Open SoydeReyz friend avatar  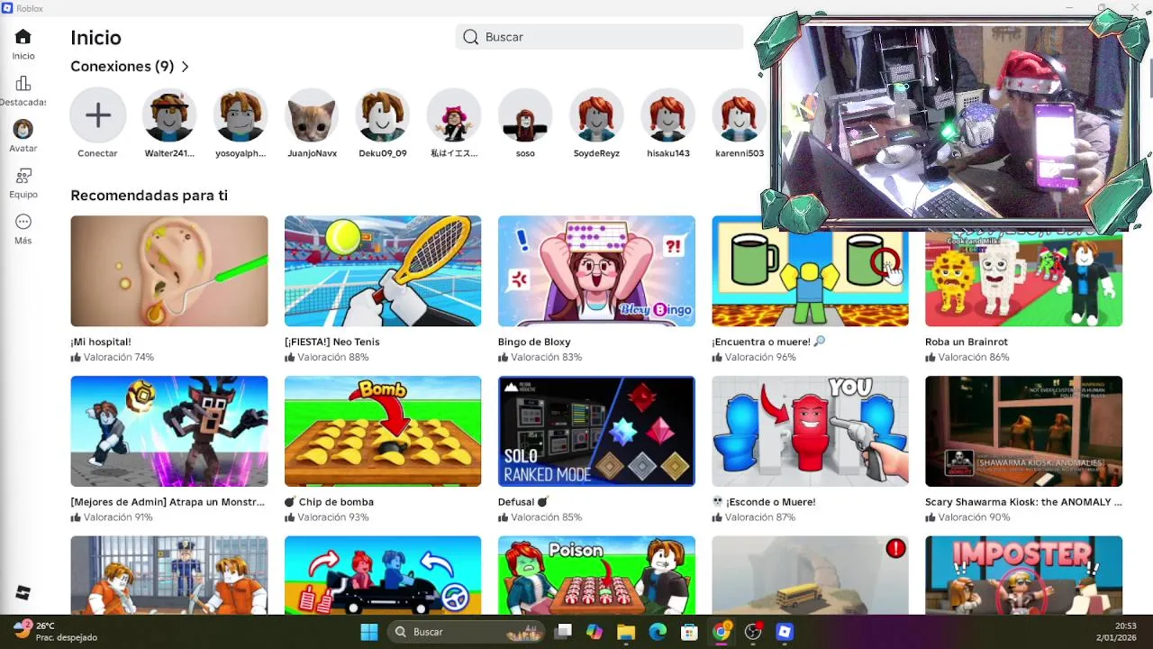click(x=596, y=114)
